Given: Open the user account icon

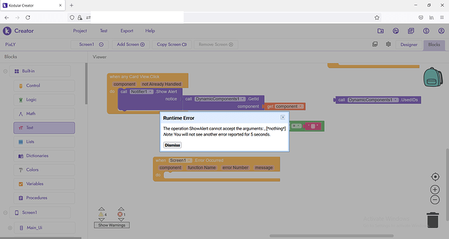Looking at the screenshot, I should click(441, 31).
